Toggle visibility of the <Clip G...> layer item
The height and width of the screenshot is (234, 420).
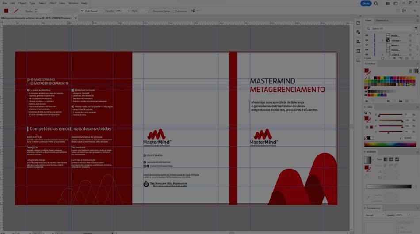tap(367, 55)
